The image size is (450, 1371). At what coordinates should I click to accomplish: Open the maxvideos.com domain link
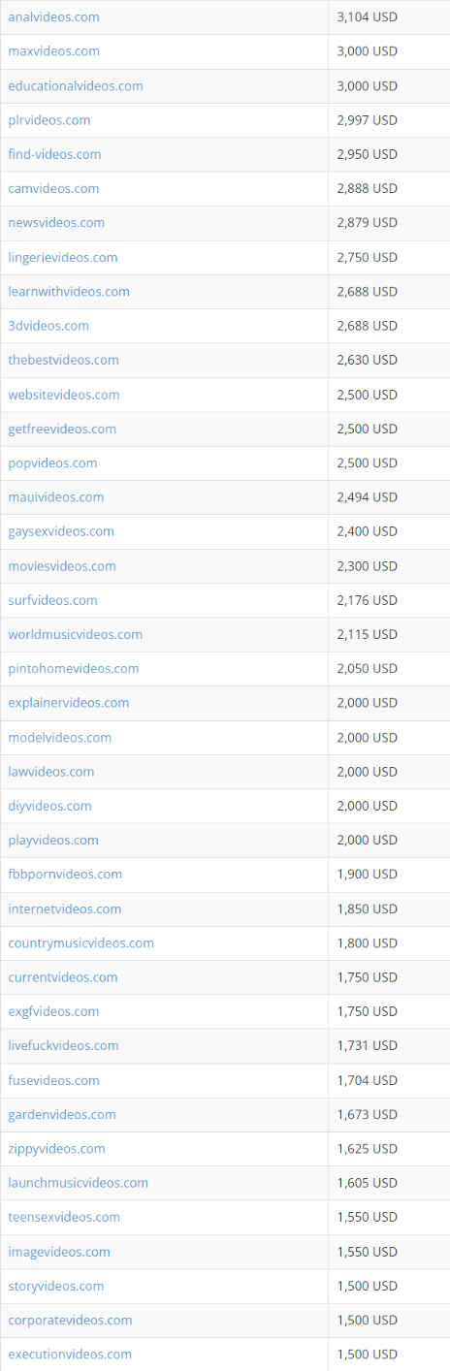pyautogui.click(x=53, y=51)
